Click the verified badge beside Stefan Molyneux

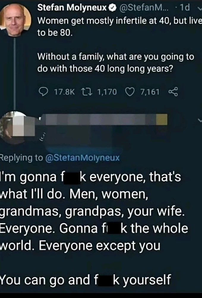(112, 8)
